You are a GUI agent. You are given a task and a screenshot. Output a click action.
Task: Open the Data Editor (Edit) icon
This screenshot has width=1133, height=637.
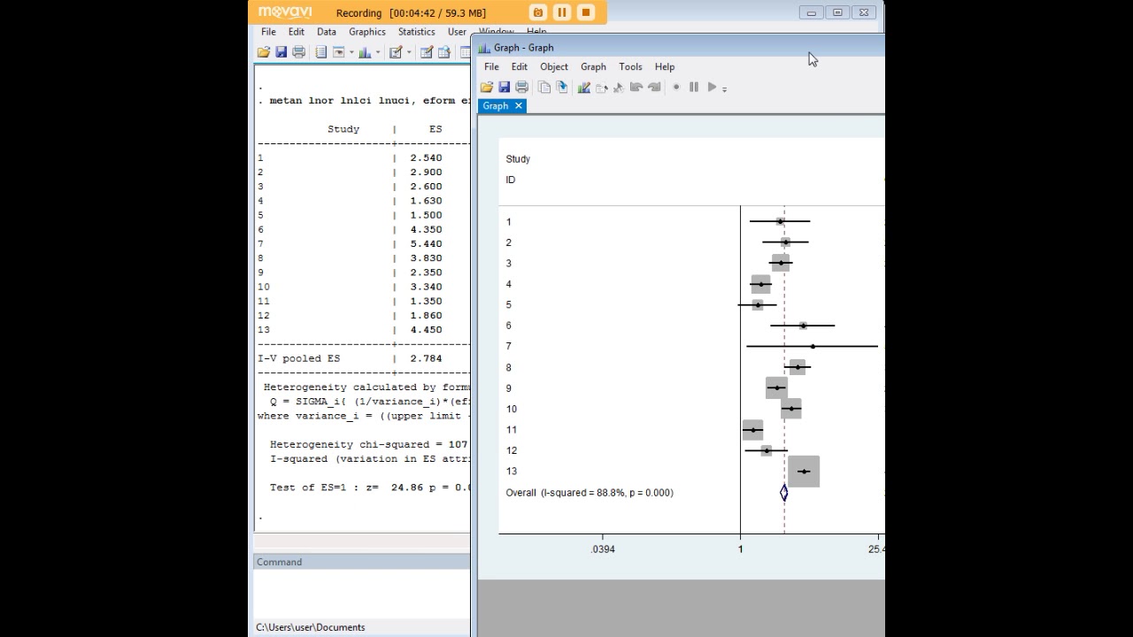tap(427, 52)
